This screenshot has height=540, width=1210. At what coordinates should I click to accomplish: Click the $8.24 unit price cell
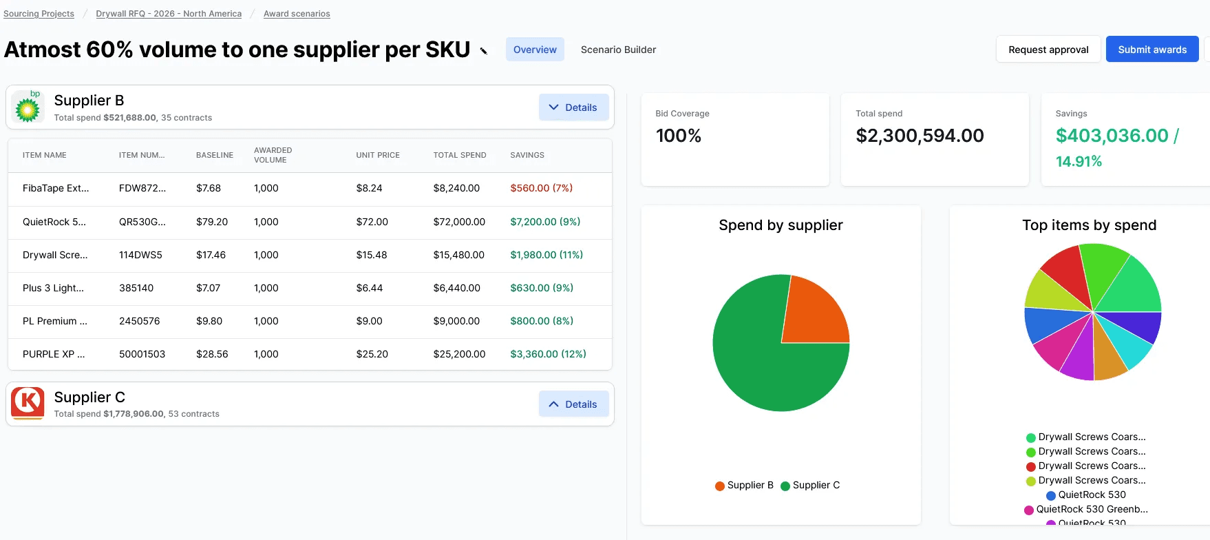tap(369, 188)
